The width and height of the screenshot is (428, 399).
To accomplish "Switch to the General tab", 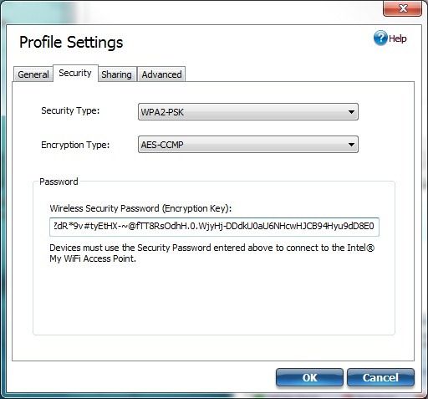I will (33, 74).
